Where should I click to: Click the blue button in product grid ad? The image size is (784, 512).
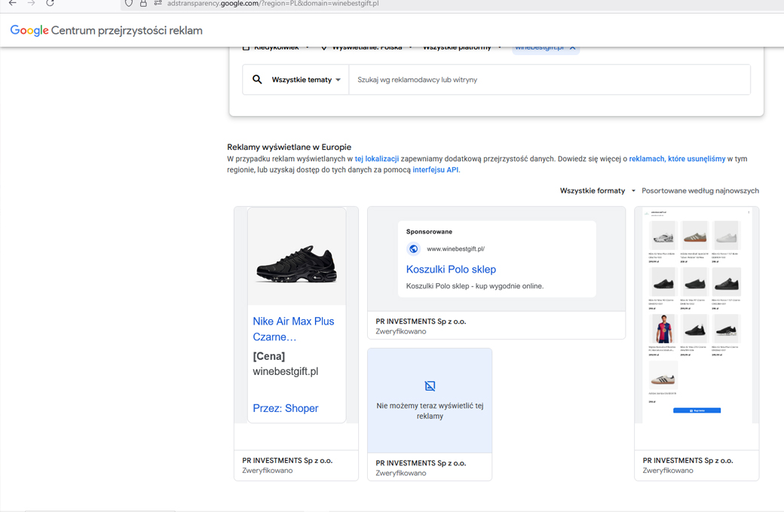tap(697, 410)
